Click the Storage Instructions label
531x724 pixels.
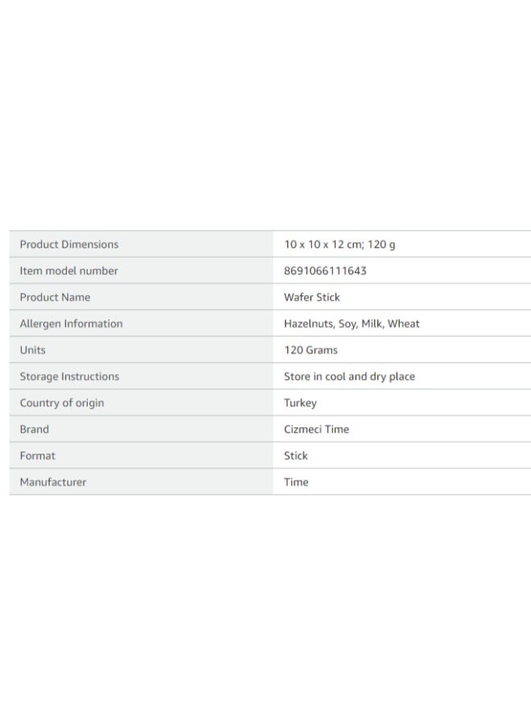pyautogui.click(x=69, y=376)
